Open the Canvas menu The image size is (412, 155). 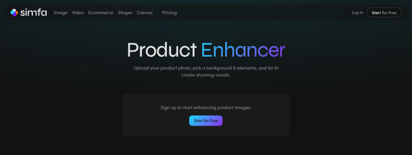click(144, 12)
